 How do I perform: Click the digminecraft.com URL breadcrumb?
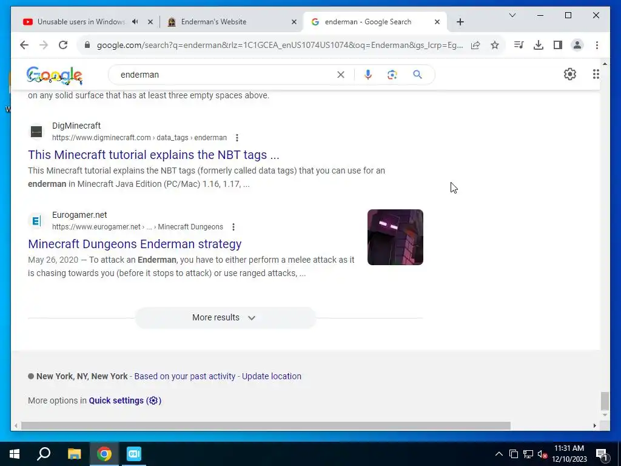[139, 138]
